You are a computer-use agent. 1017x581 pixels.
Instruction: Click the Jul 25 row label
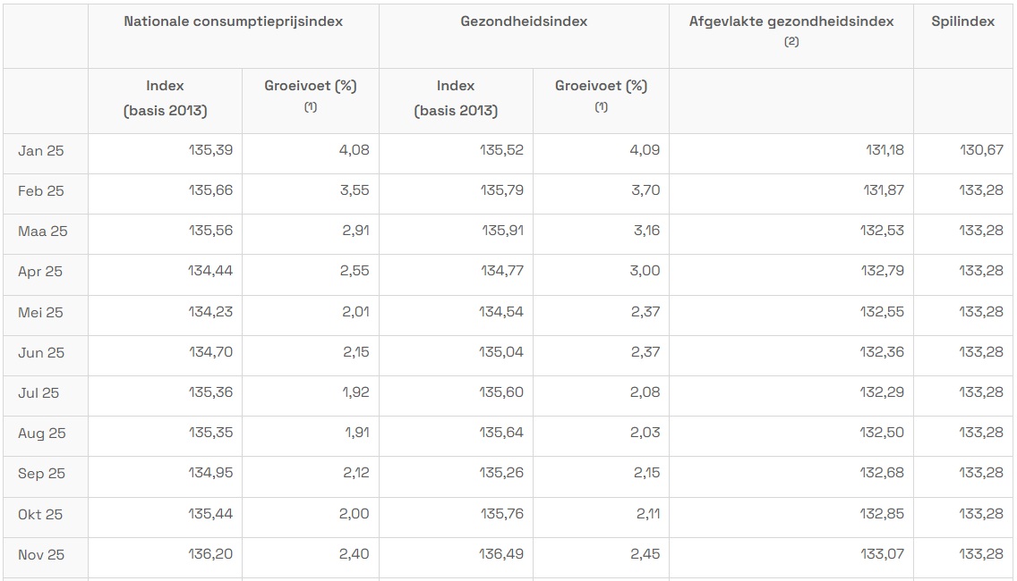(38, 393)
